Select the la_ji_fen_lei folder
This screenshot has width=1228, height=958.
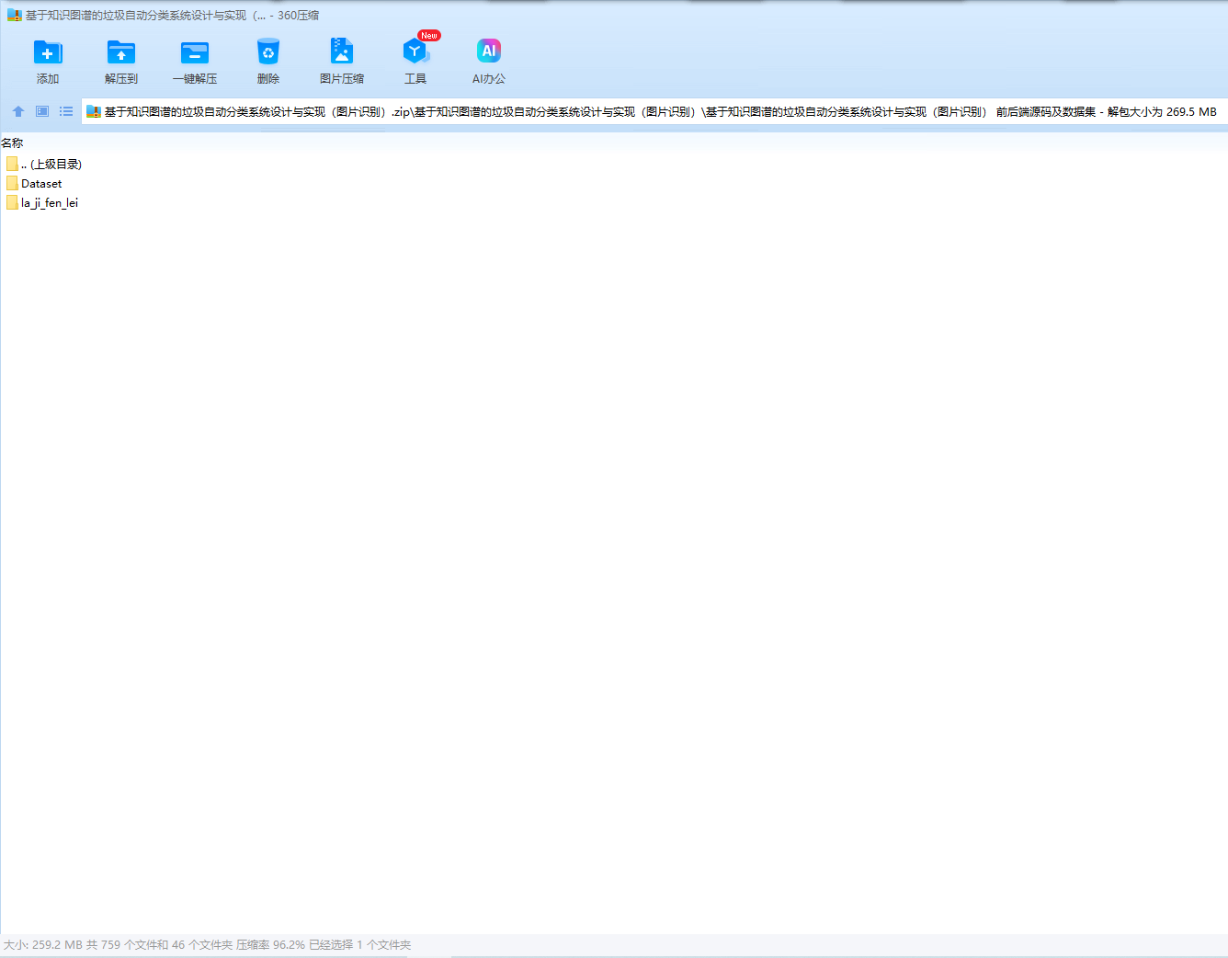coord(42,202)
